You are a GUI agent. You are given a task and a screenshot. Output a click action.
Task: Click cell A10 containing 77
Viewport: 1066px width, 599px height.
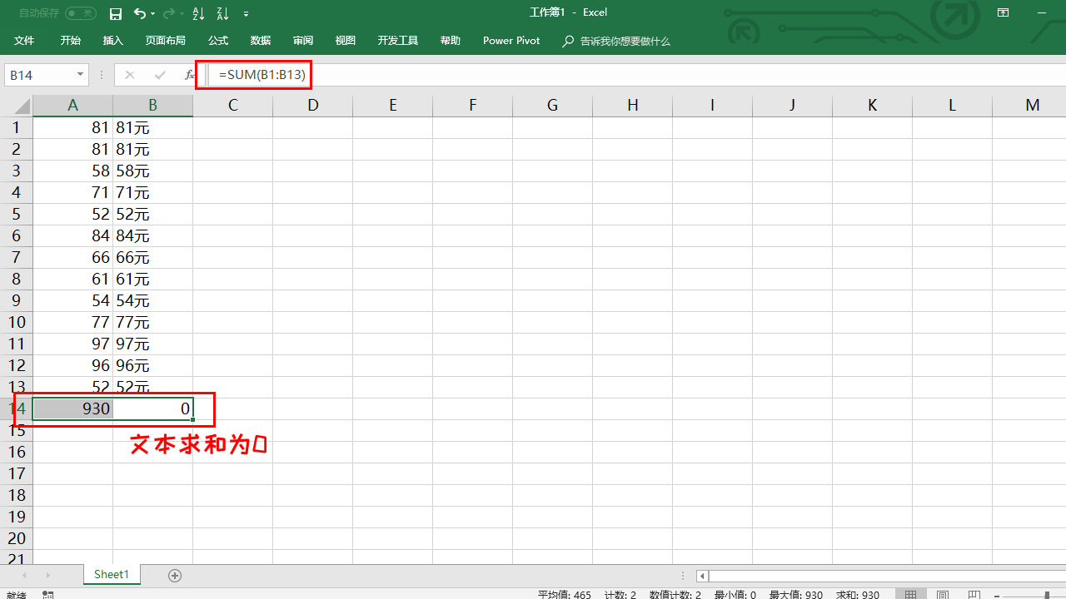(72, 323)
